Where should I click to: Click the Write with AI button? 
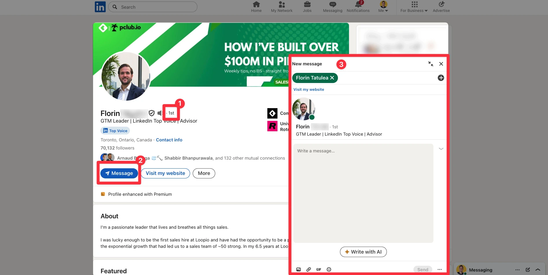pyautogui.click(x=363, y=252)
